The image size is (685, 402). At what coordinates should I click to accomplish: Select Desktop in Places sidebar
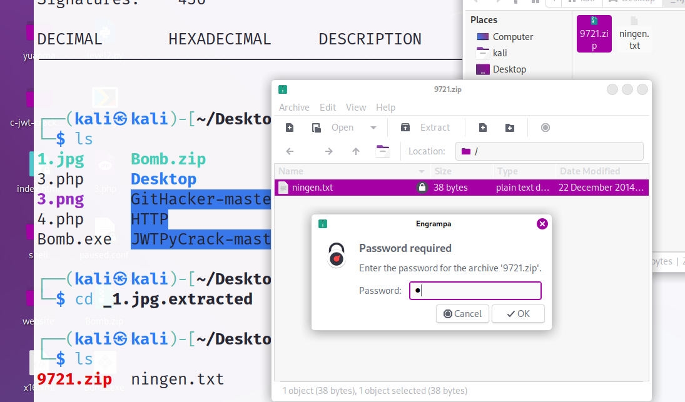pos(501,69)
